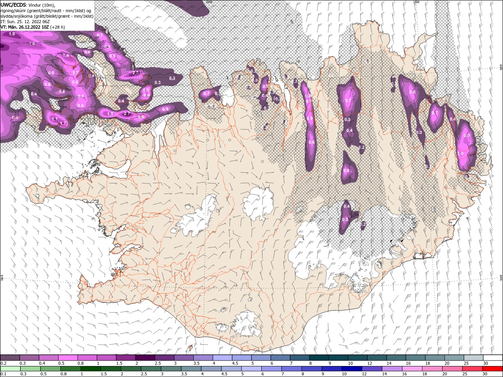The image size is (503, 377).
Task: Select the 0.8 swatch in the upper legend row
Action: pos(87,358)
